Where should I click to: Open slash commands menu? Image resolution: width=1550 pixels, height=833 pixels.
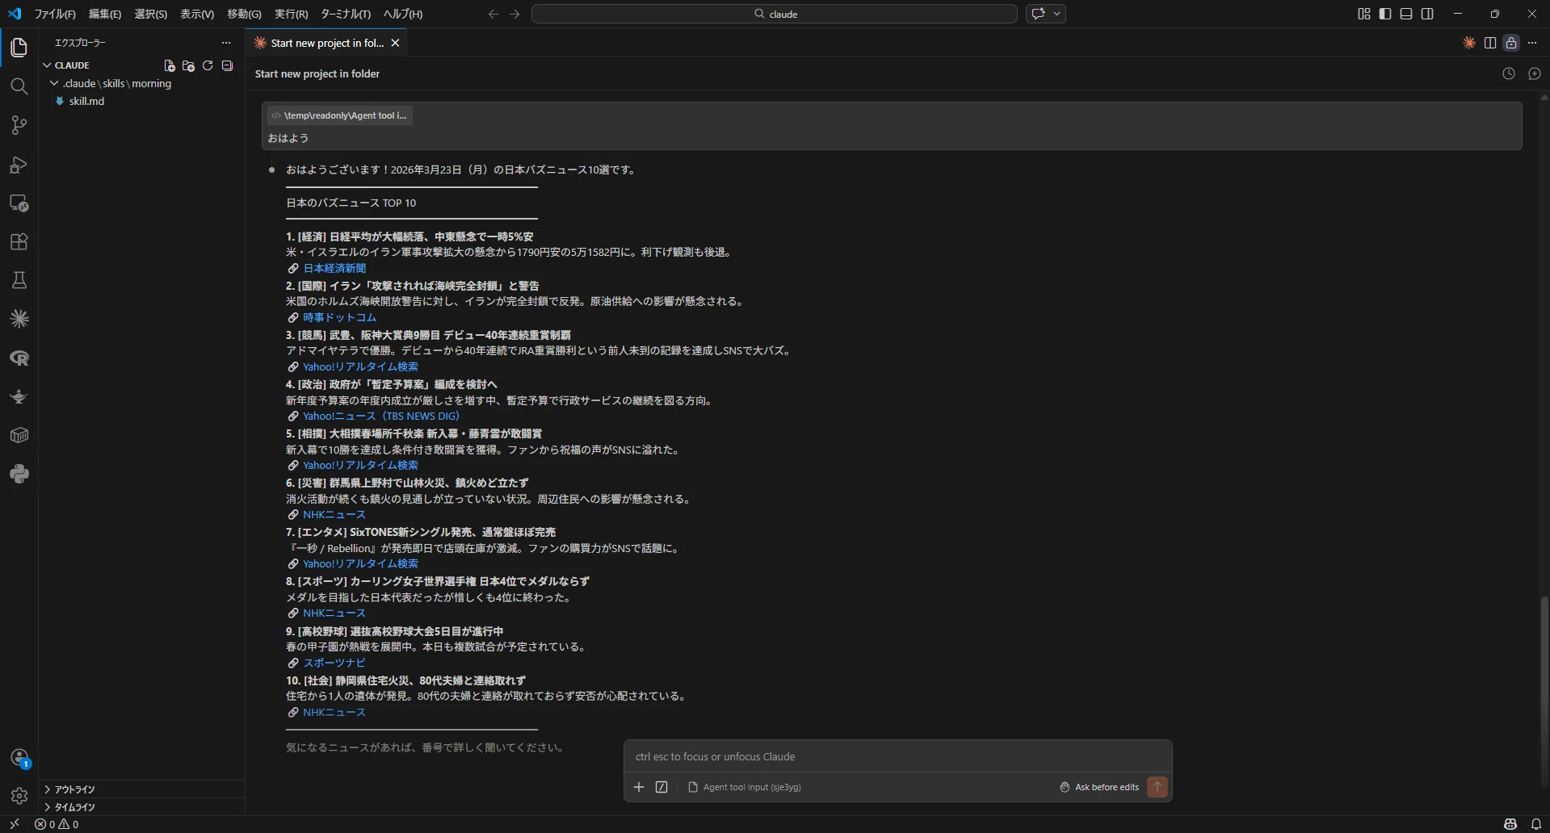(662, 787)
